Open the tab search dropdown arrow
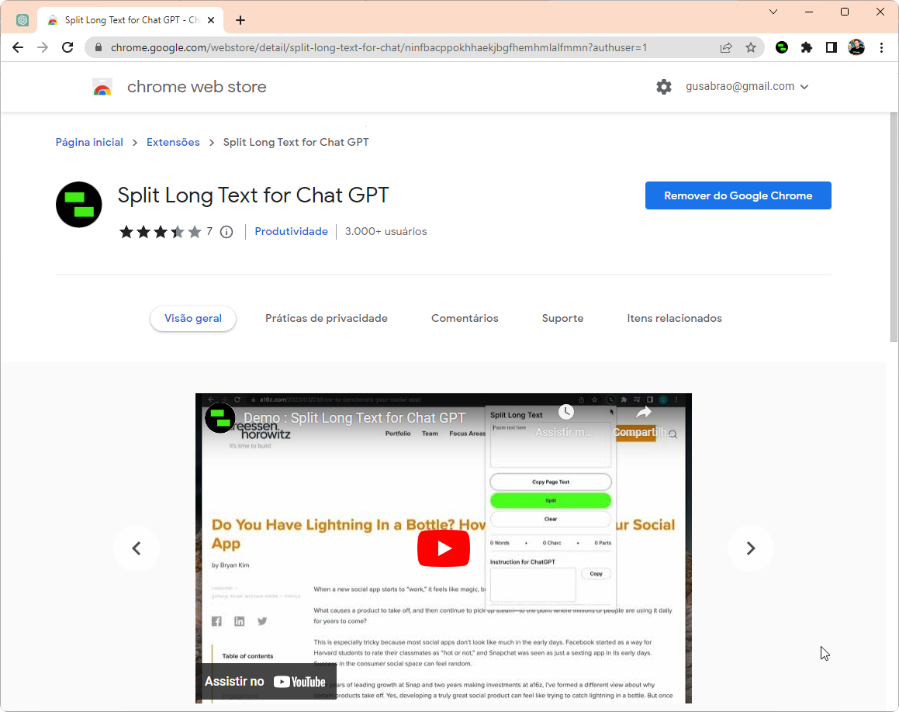This screenshot has width=899, height=712. click(773, 12)
